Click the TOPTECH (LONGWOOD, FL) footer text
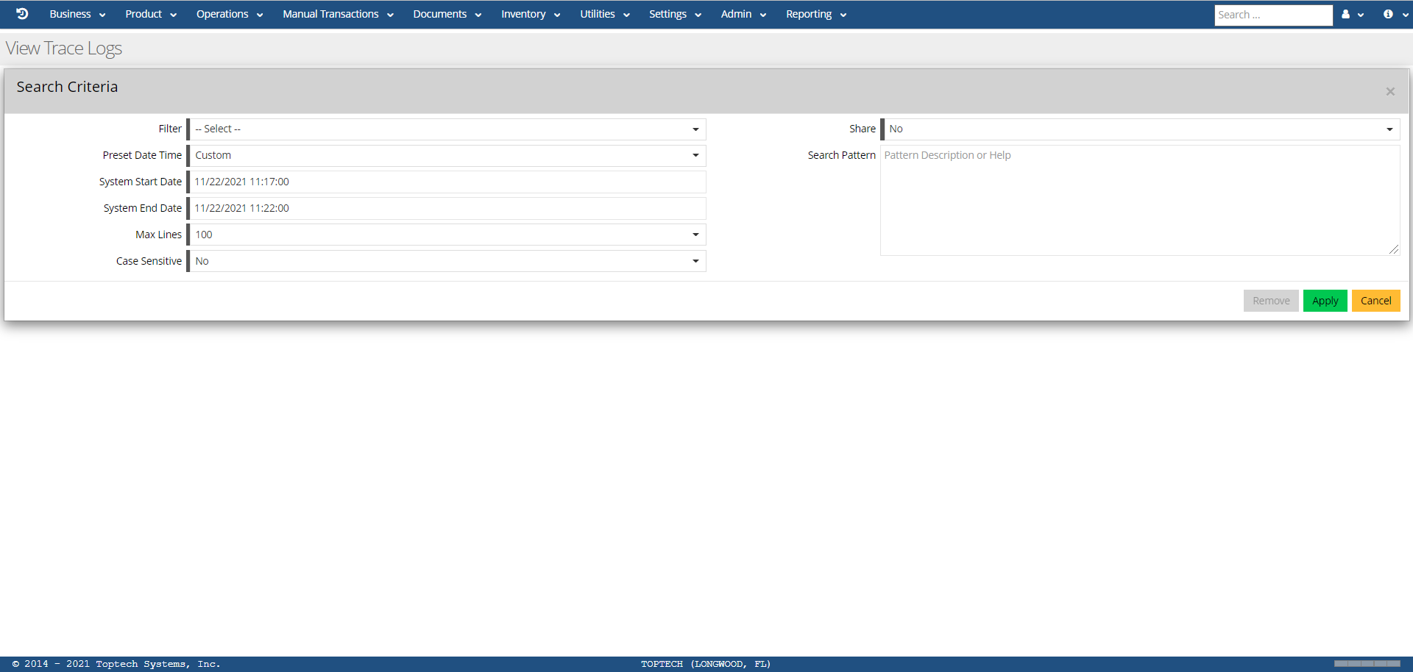Screen dimensions: 1413x672 pos(706,664)
